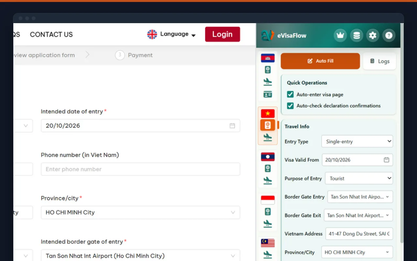Click the Vietnam Address input field
The image size is (417, 261).
359,234
